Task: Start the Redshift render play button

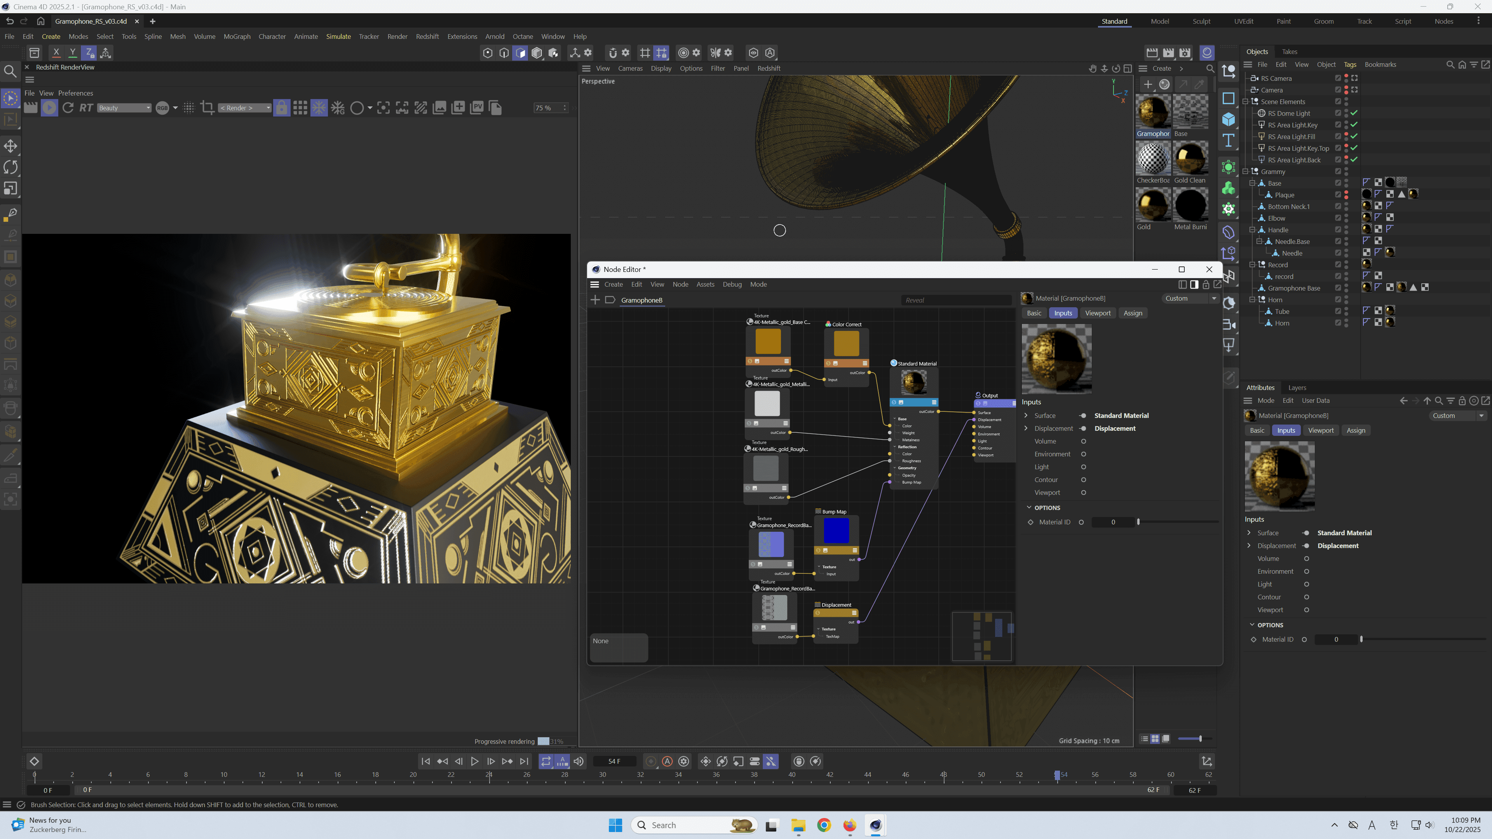Action: point(49,108)
